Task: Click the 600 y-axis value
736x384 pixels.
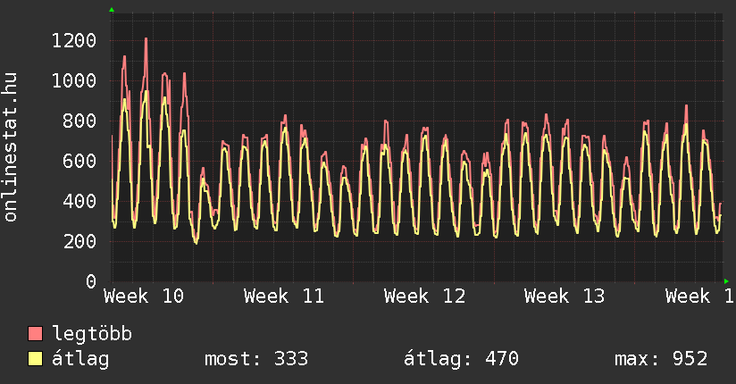Action: click(79, 161)
